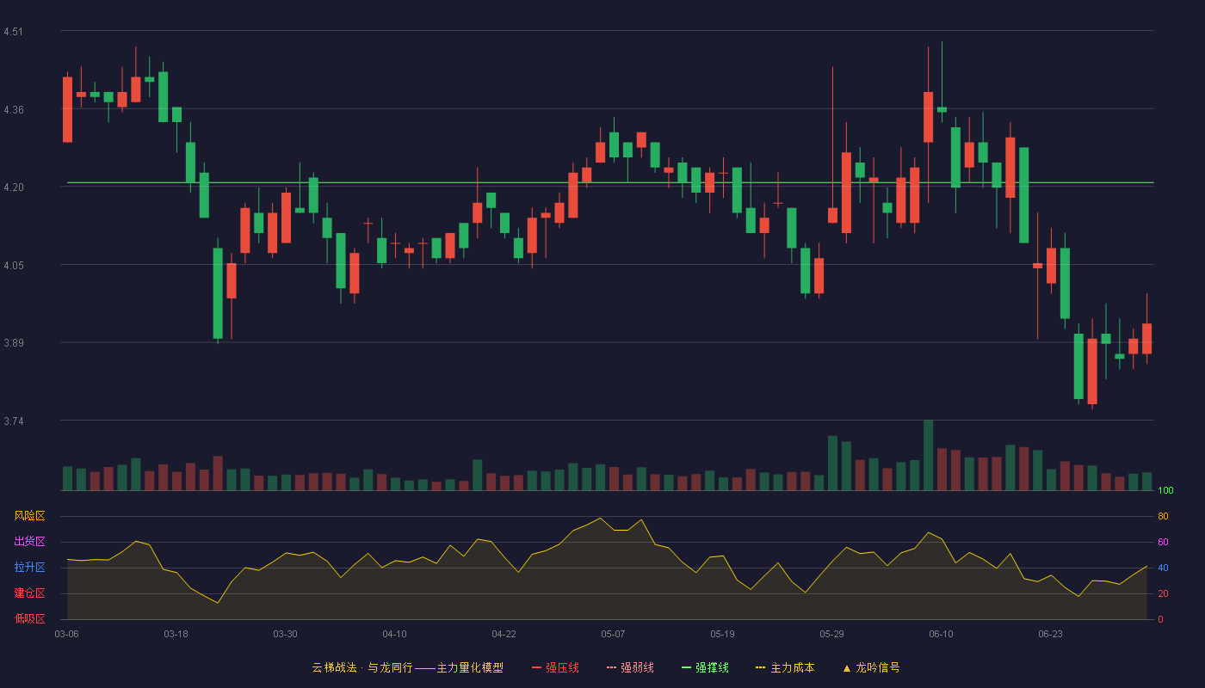Click the 4.20 price axis label

(x=13, y=187)
